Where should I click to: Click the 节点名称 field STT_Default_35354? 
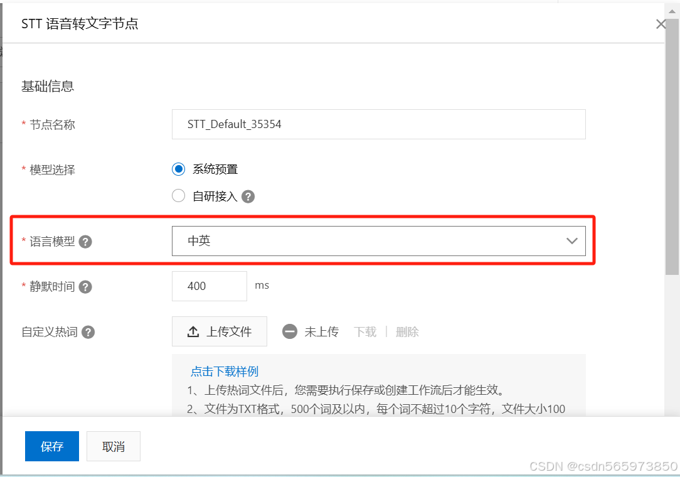point(379,124)
